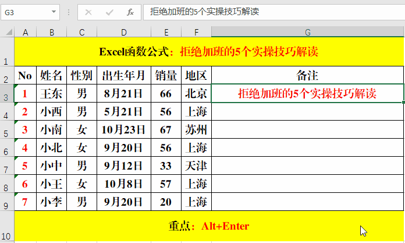Click the sales cell '33'

(x=166, y=165)
